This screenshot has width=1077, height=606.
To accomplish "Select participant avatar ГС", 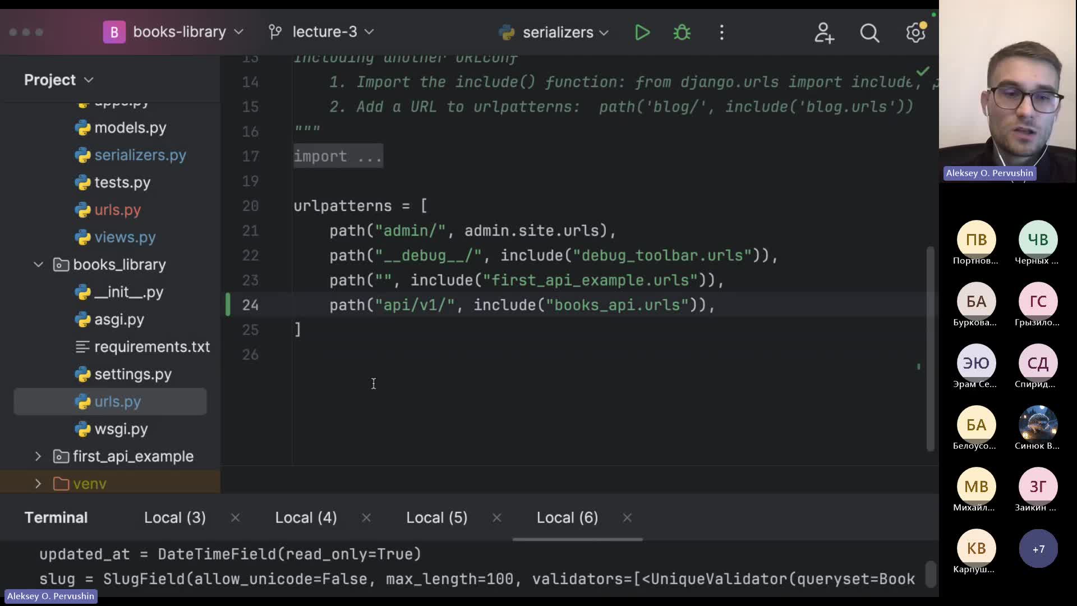I will click(1038, 301).
